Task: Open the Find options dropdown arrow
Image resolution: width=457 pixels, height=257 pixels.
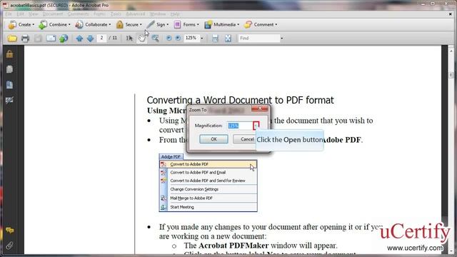Action: click(x=281, y=38)
